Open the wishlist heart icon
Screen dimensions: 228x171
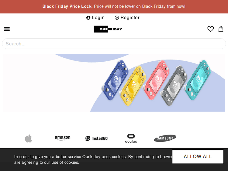coord(210,29)
